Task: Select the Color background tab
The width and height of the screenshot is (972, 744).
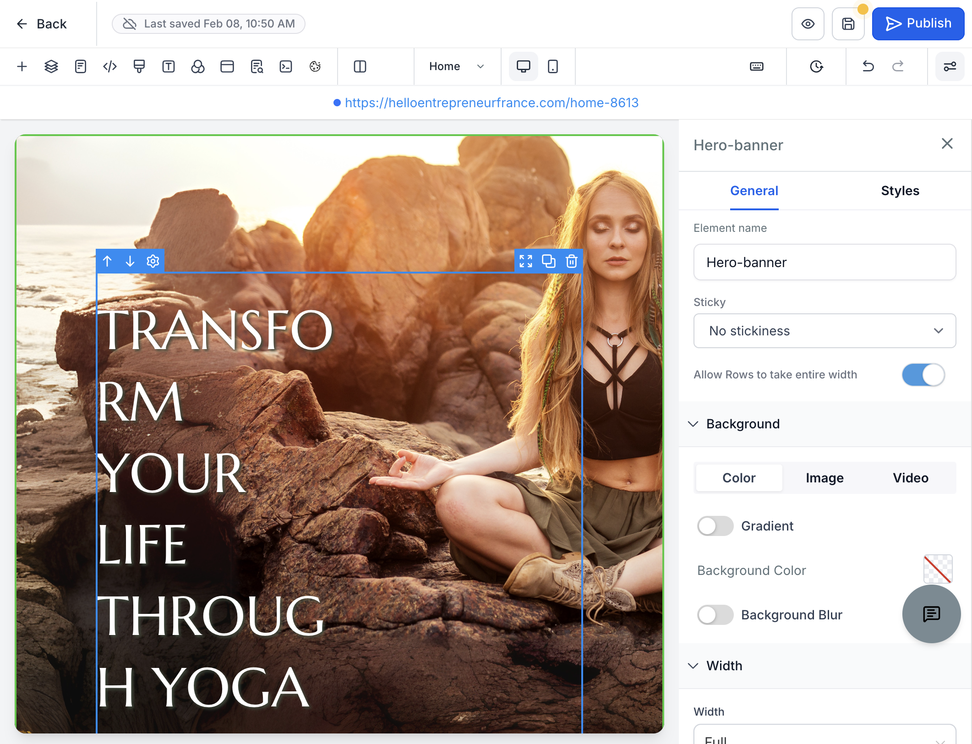Action: (739, 478)
